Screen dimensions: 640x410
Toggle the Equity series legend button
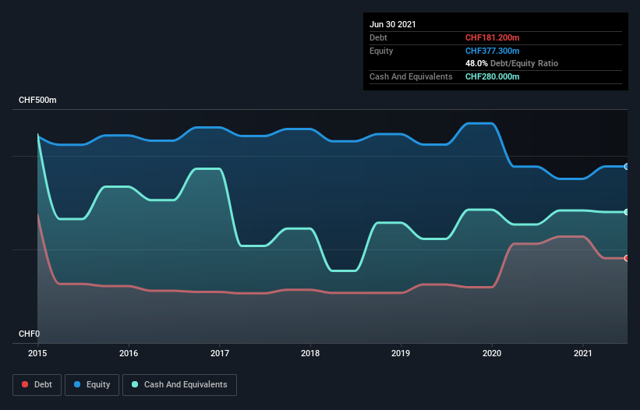click(92, 385)
